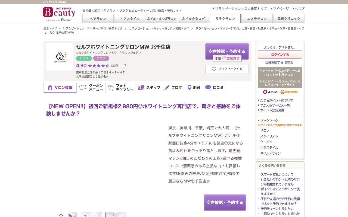Switch to the エステサロン tab
This screenshot has height=217, width=348.
coord(257,18)
